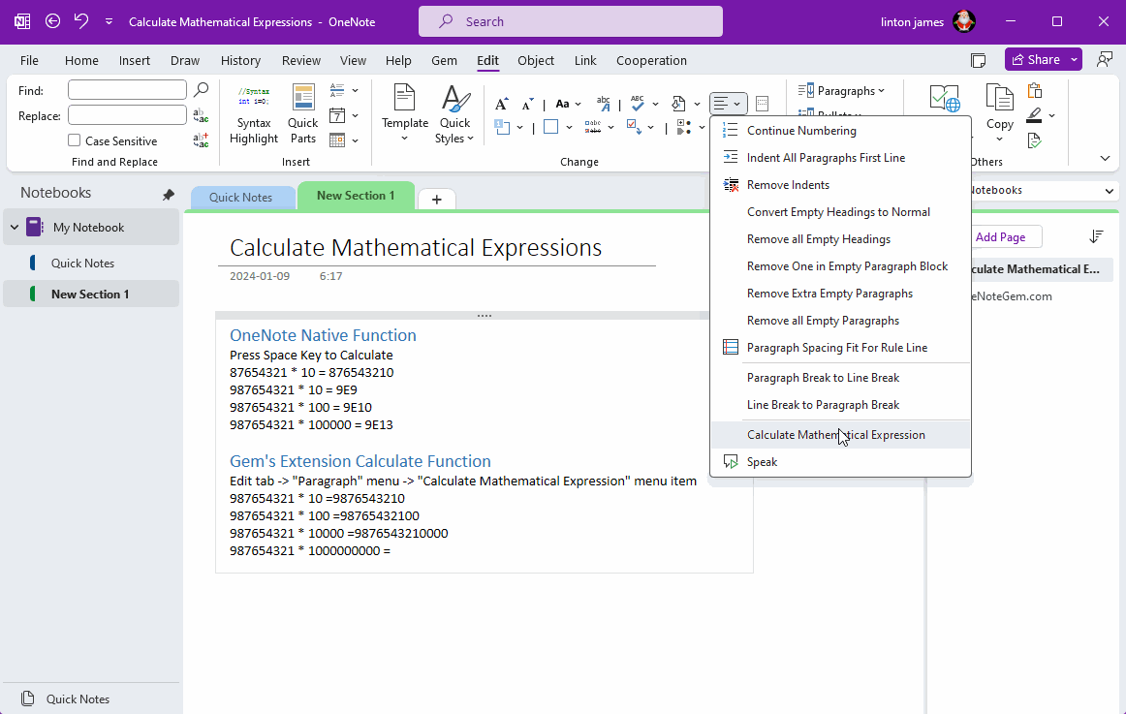Select the Speak menu item

pyautogui.click(x=840, y=462)
